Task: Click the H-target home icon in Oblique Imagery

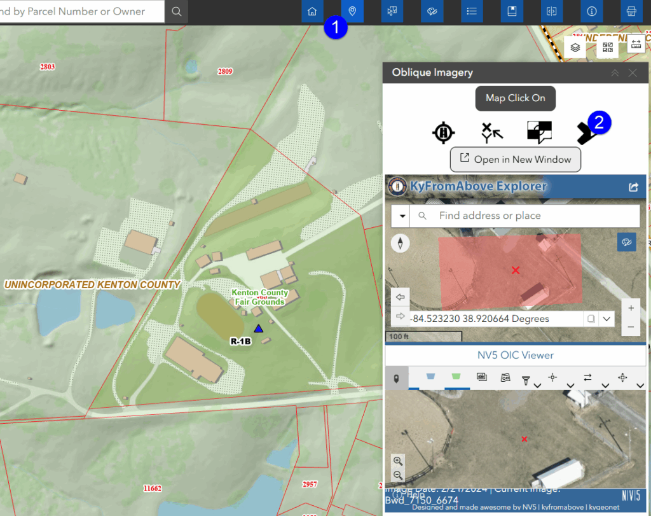Action: [x=443, y=132]
